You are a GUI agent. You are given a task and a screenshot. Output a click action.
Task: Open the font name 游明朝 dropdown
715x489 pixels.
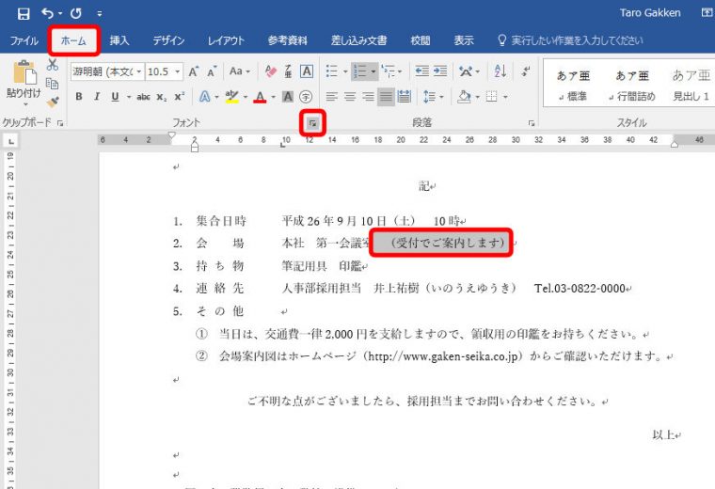pyautogui.click(x=138, y=71)
